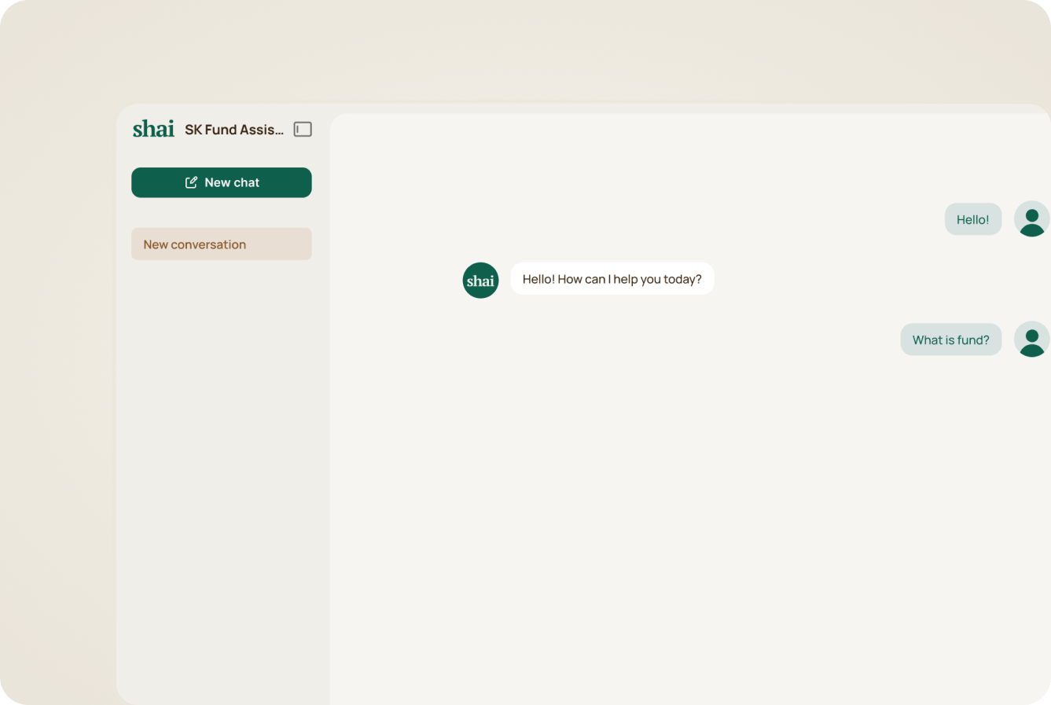This screenshot has width=1051, height=705.
Task: Click the shai assistant avatar
Action: [480, 280]
